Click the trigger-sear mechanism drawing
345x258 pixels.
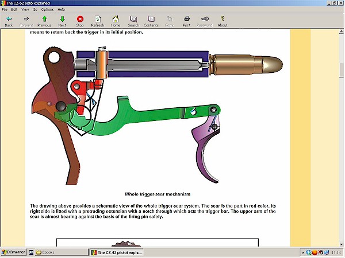157,115
